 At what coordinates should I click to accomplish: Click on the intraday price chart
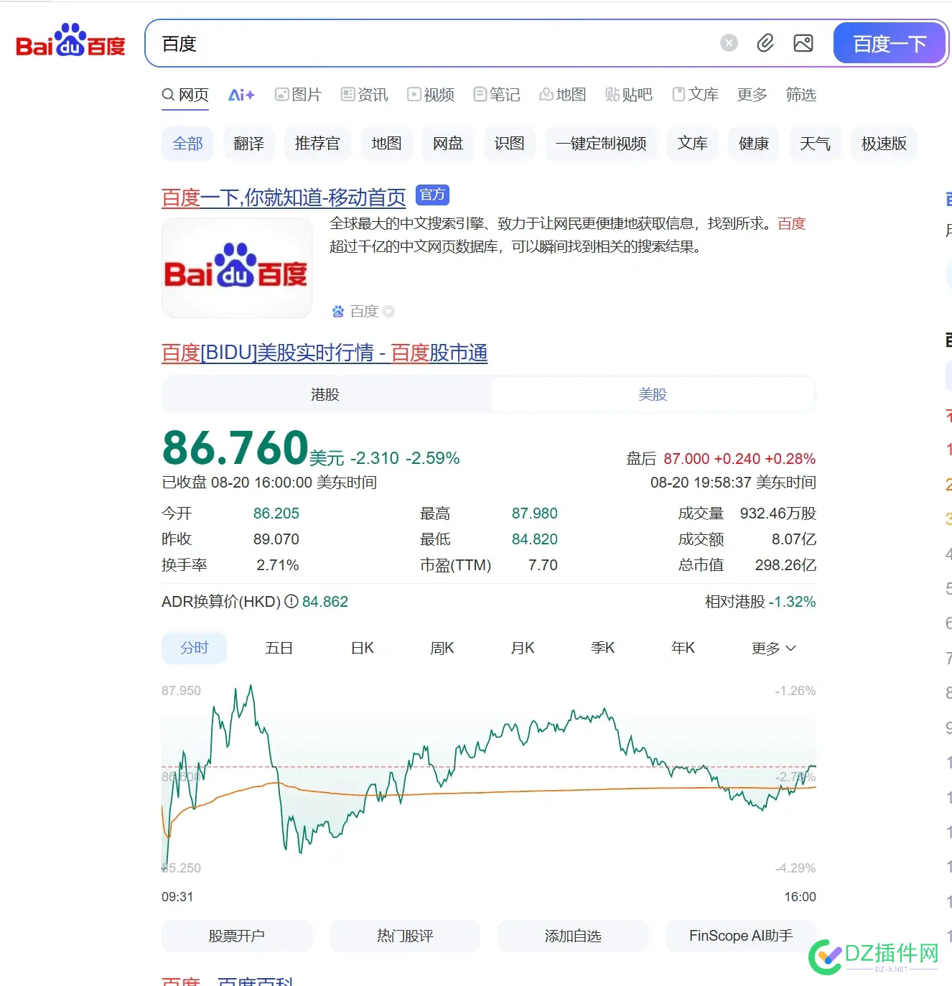pyautogui.click(x=489, y=779)
